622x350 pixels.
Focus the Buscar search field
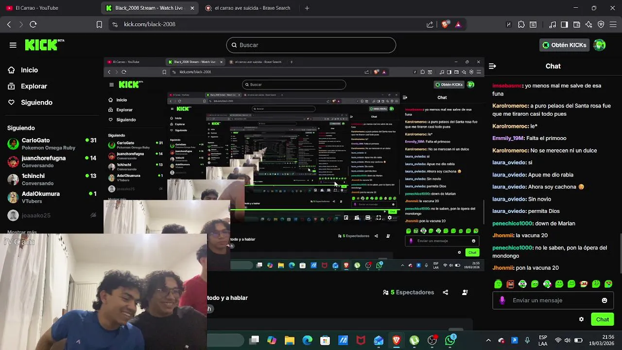[311, 45]
